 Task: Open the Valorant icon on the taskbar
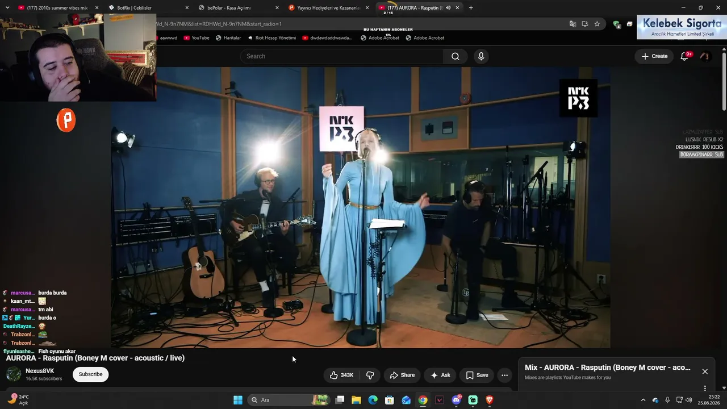point(440,400)
